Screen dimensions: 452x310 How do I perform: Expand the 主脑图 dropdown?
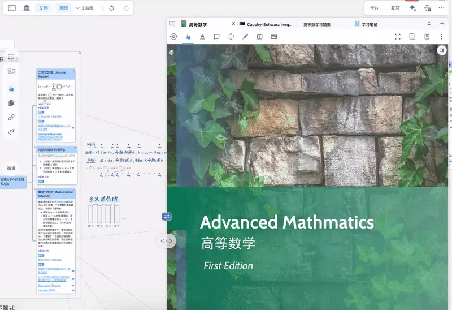(x=84, y=8)
